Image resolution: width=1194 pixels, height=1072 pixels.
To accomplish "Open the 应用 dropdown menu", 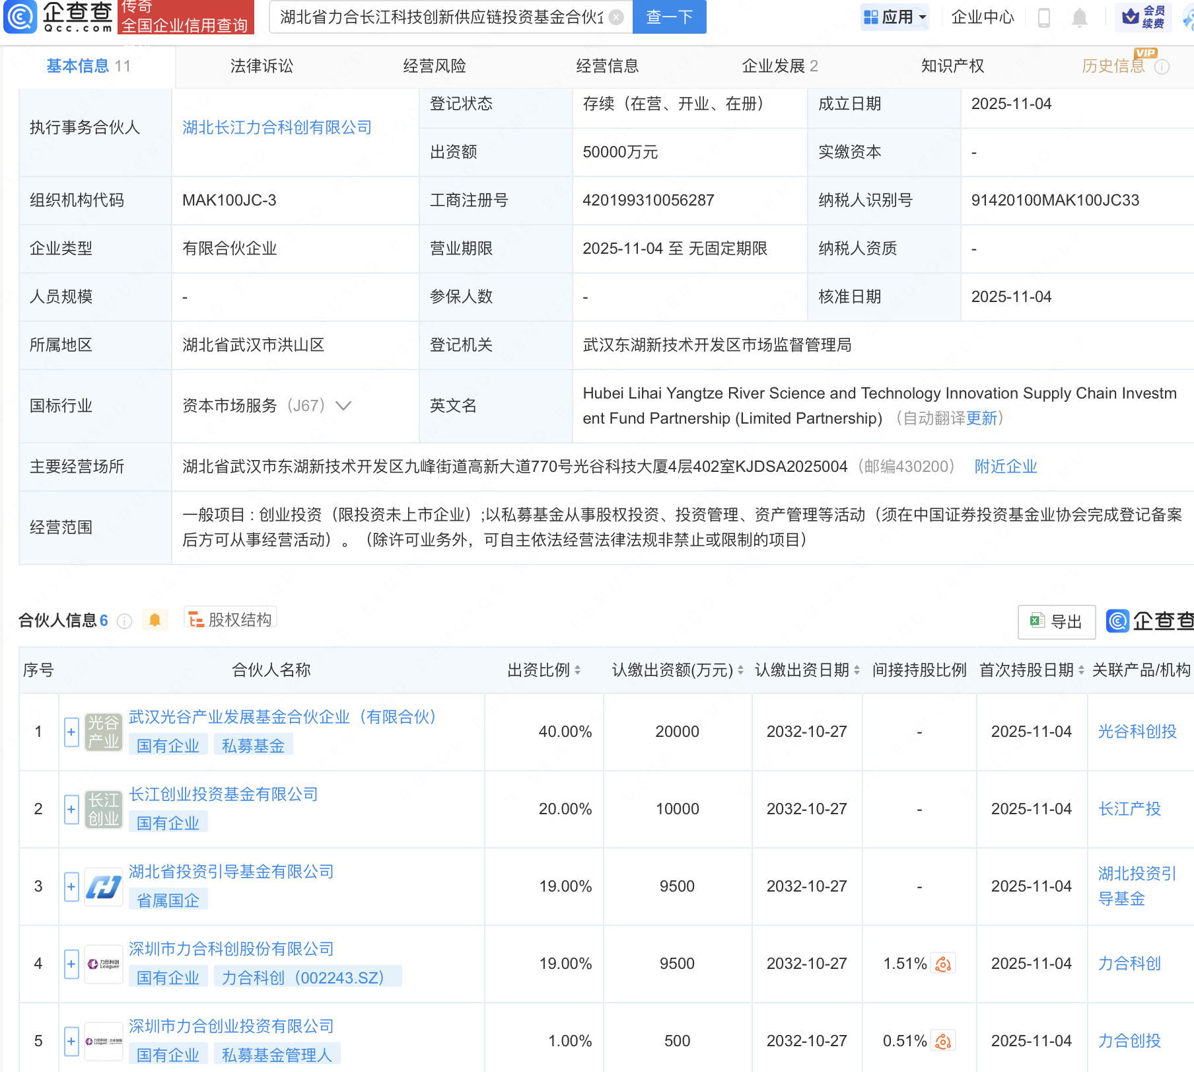I will (x=896, y=17).
